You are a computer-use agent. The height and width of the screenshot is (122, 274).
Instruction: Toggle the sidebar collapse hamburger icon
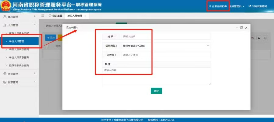(43, 16)
